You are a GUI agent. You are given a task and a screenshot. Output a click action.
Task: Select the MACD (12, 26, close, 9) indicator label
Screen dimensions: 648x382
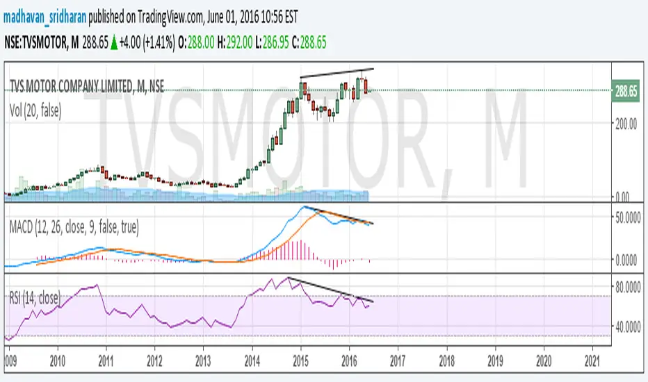click(x=74, y=226)
